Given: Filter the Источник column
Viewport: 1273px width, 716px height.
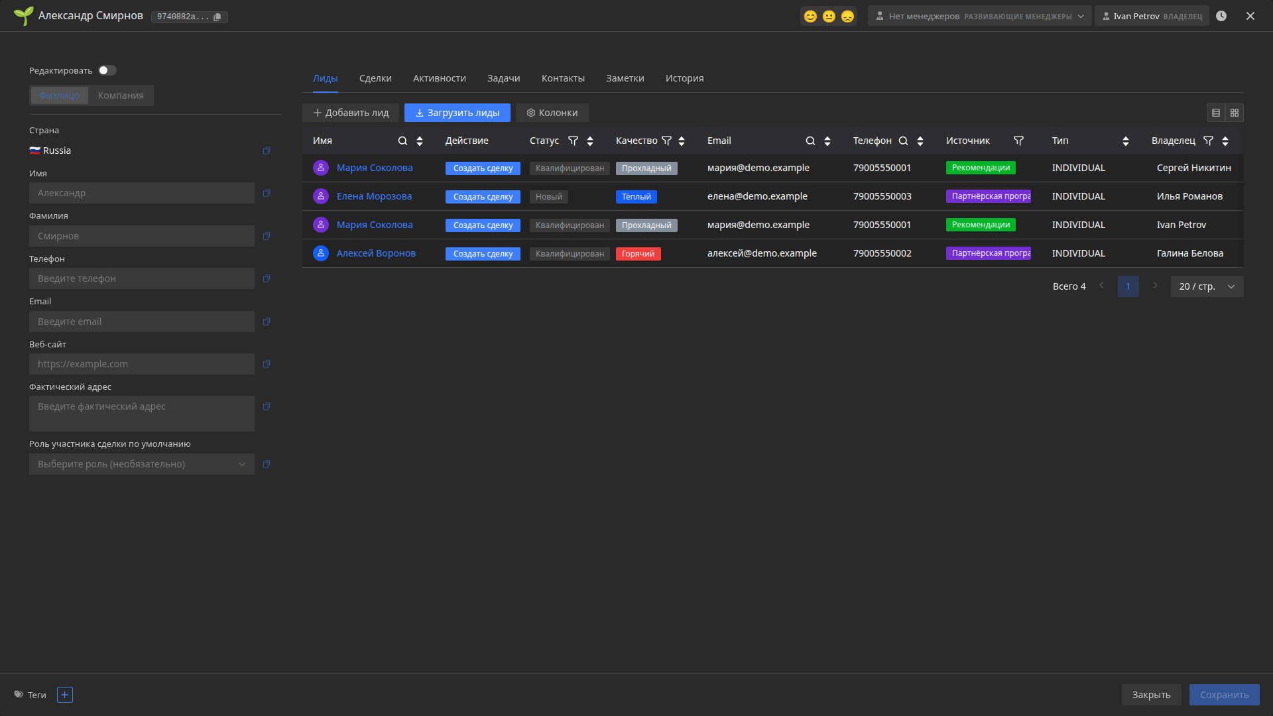Looking at the screenshot, I should point(1019,141).
